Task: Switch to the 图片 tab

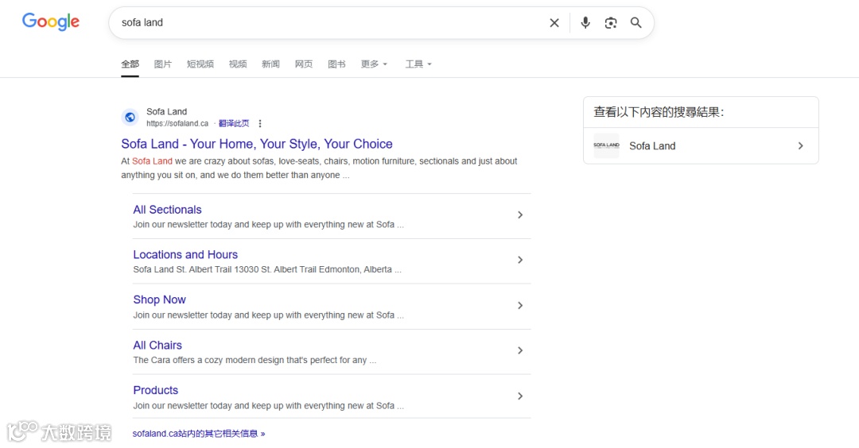Action: pyautogui.click(x=163, y=64)
